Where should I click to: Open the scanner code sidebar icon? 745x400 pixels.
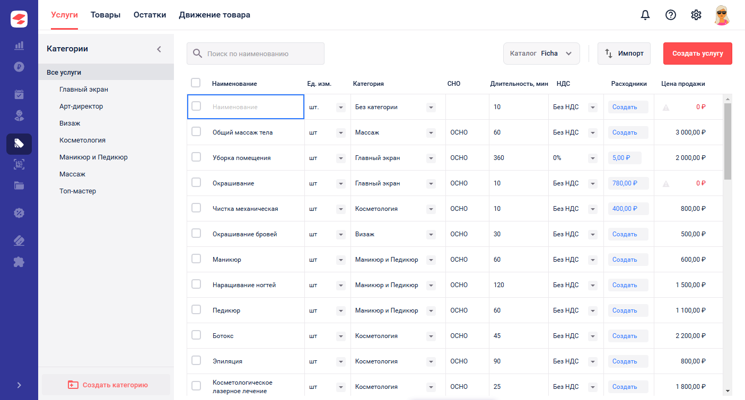coord(19,164)
